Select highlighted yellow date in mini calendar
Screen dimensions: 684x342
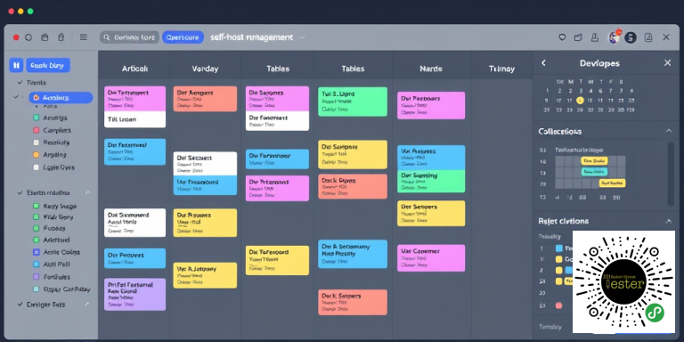(x=580, y=101)
